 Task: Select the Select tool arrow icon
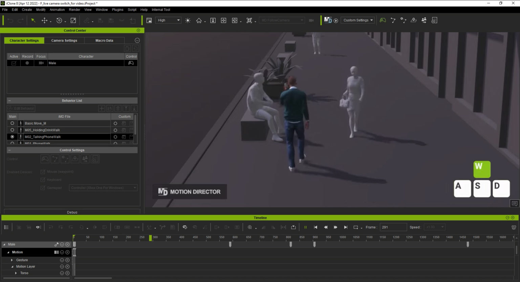33,20
